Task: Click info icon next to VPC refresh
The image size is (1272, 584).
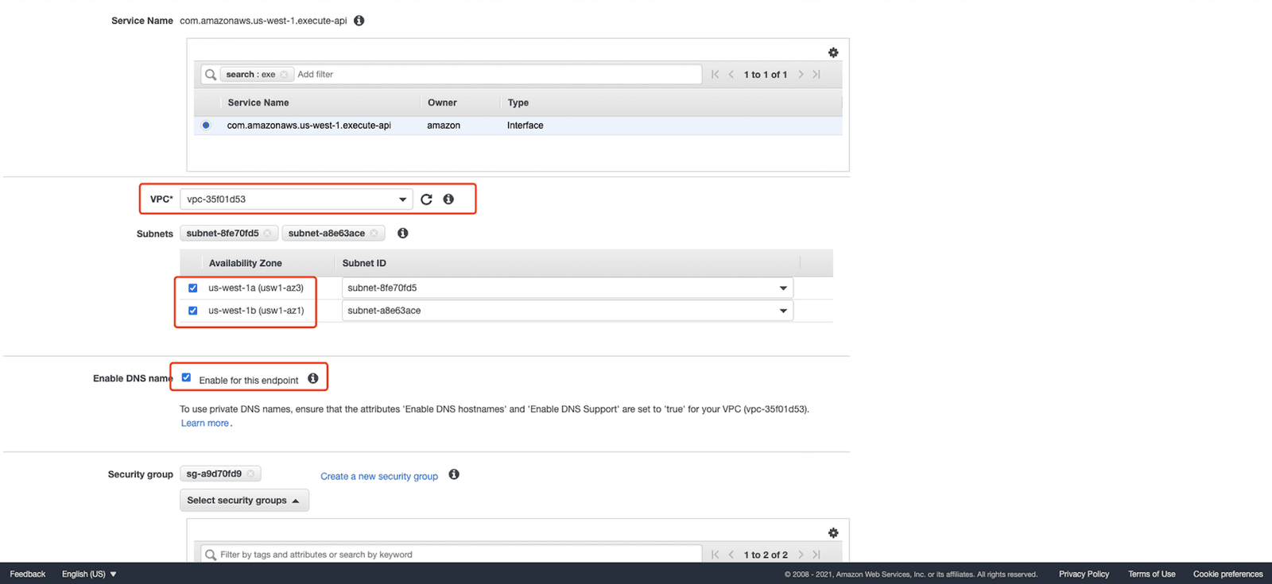Action: (x=448, y=199)
